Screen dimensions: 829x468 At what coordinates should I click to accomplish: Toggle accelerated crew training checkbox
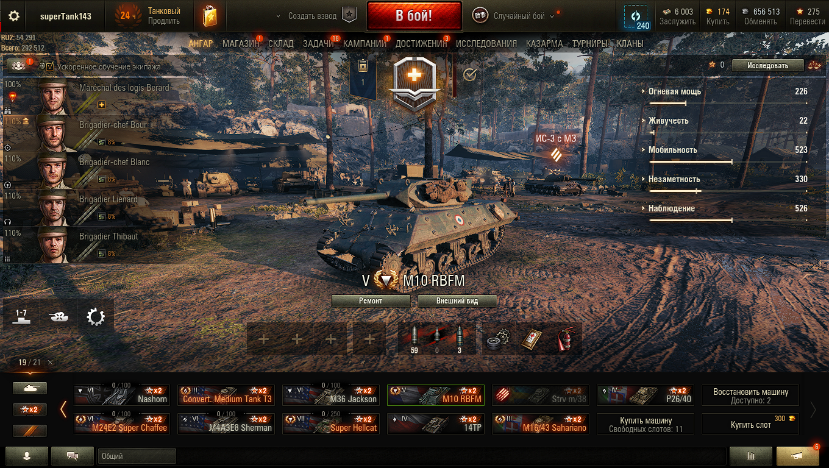click(x=51, y=66)
